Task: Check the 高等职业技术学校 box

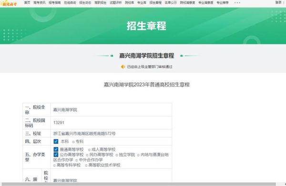Action: pyautogui.click(x=86, y=166)
